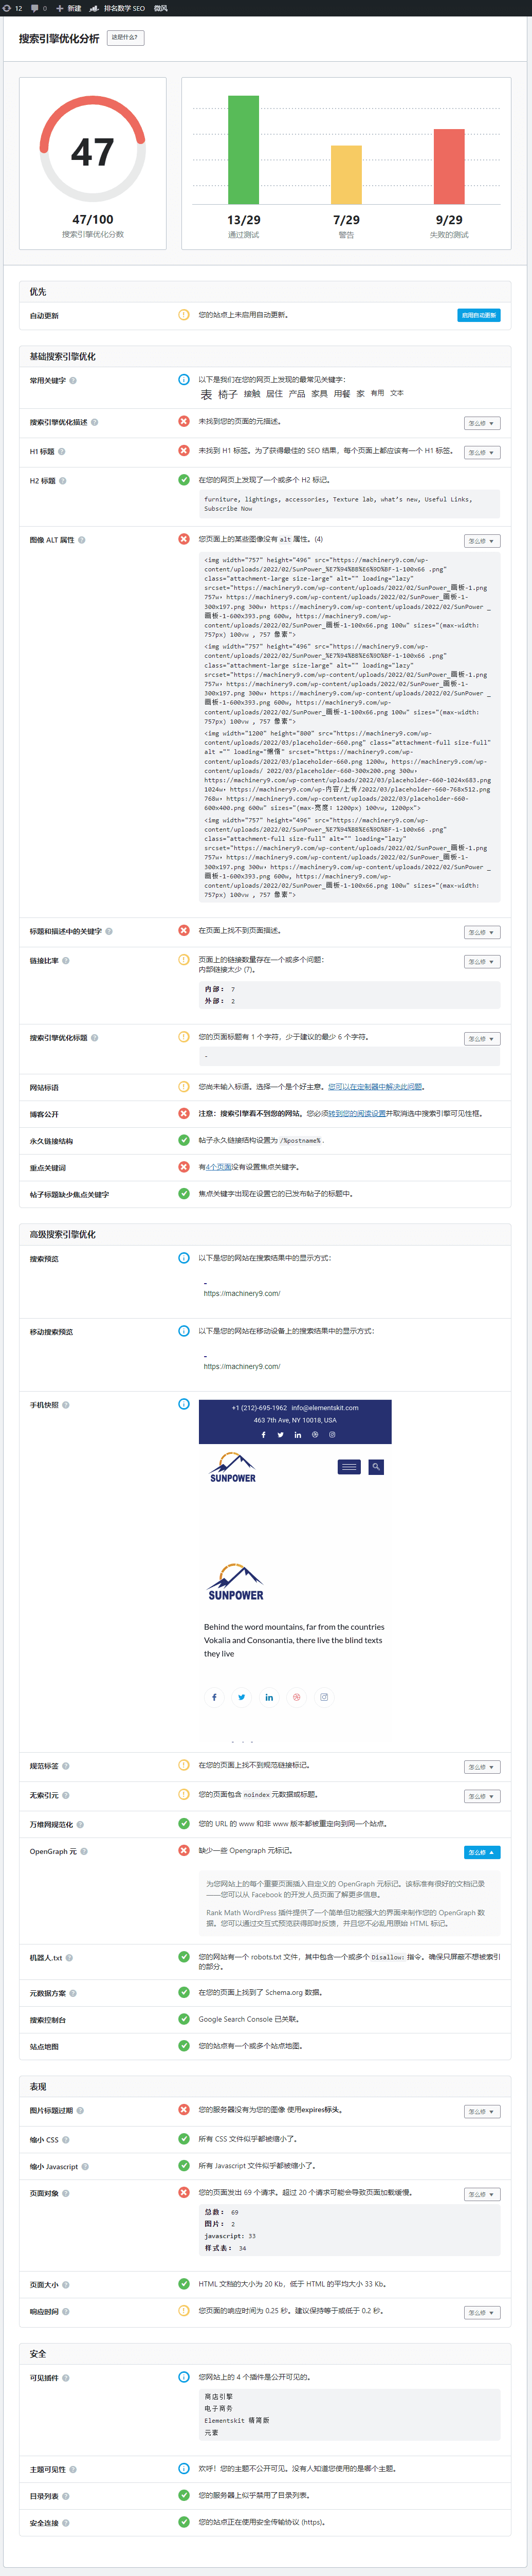Click help icon next to 规范标签
Screen dimensions: 532x2576
[66, 1766]
